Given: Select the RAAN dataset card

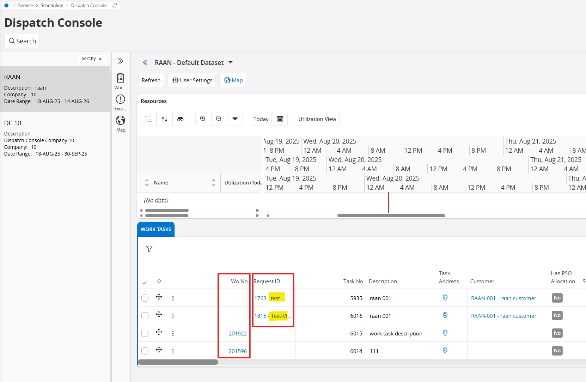Looking at the screenshot, I should [55, 89].
